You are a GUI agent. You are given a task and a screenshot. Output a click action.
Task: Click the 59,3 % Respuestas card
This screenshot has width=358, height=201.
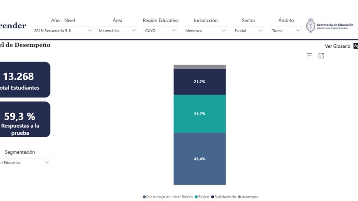[22, 119]
